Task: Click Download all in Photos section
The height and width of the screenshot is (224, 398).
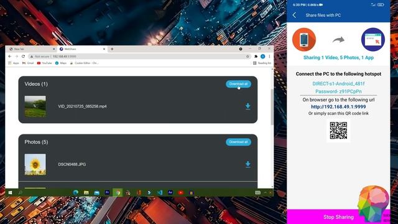Action: [x=238, y=142]
